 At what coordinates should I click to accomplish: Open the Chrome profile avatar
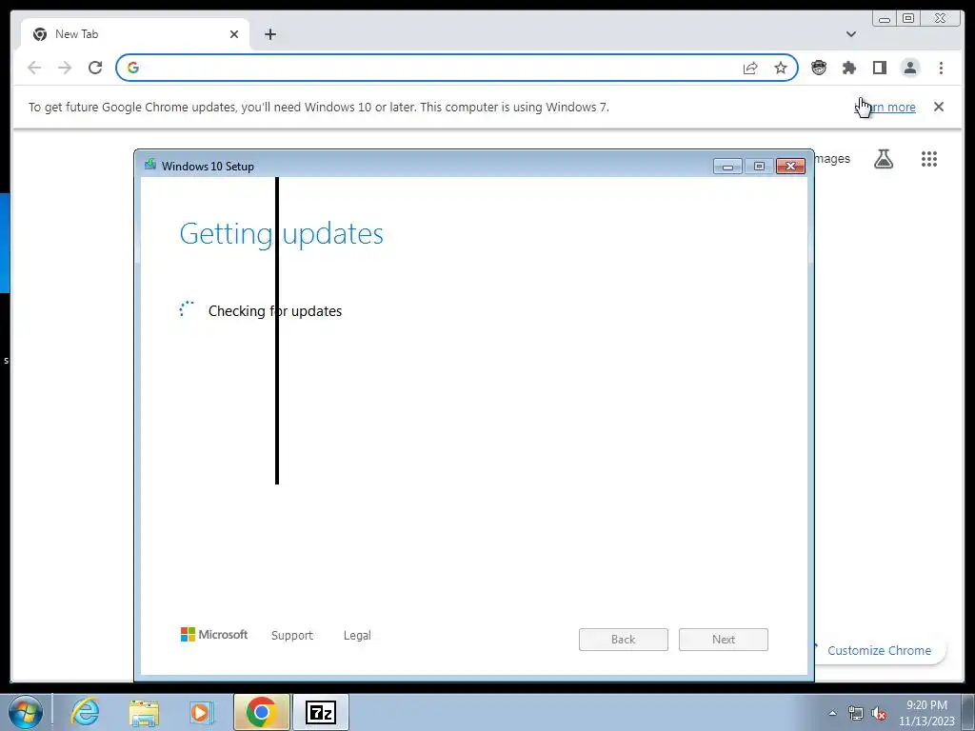tap(909, 68)
